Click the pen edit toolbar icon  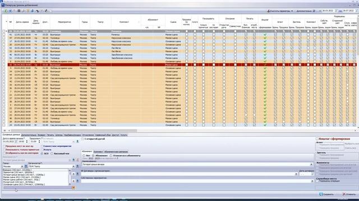pos(46,11)
